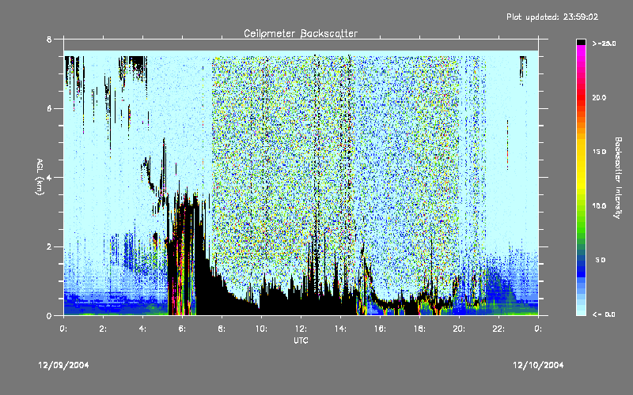Click the y-axis tick label 6
The height and width of the screenshot is (395, 633).
point(49,108)
